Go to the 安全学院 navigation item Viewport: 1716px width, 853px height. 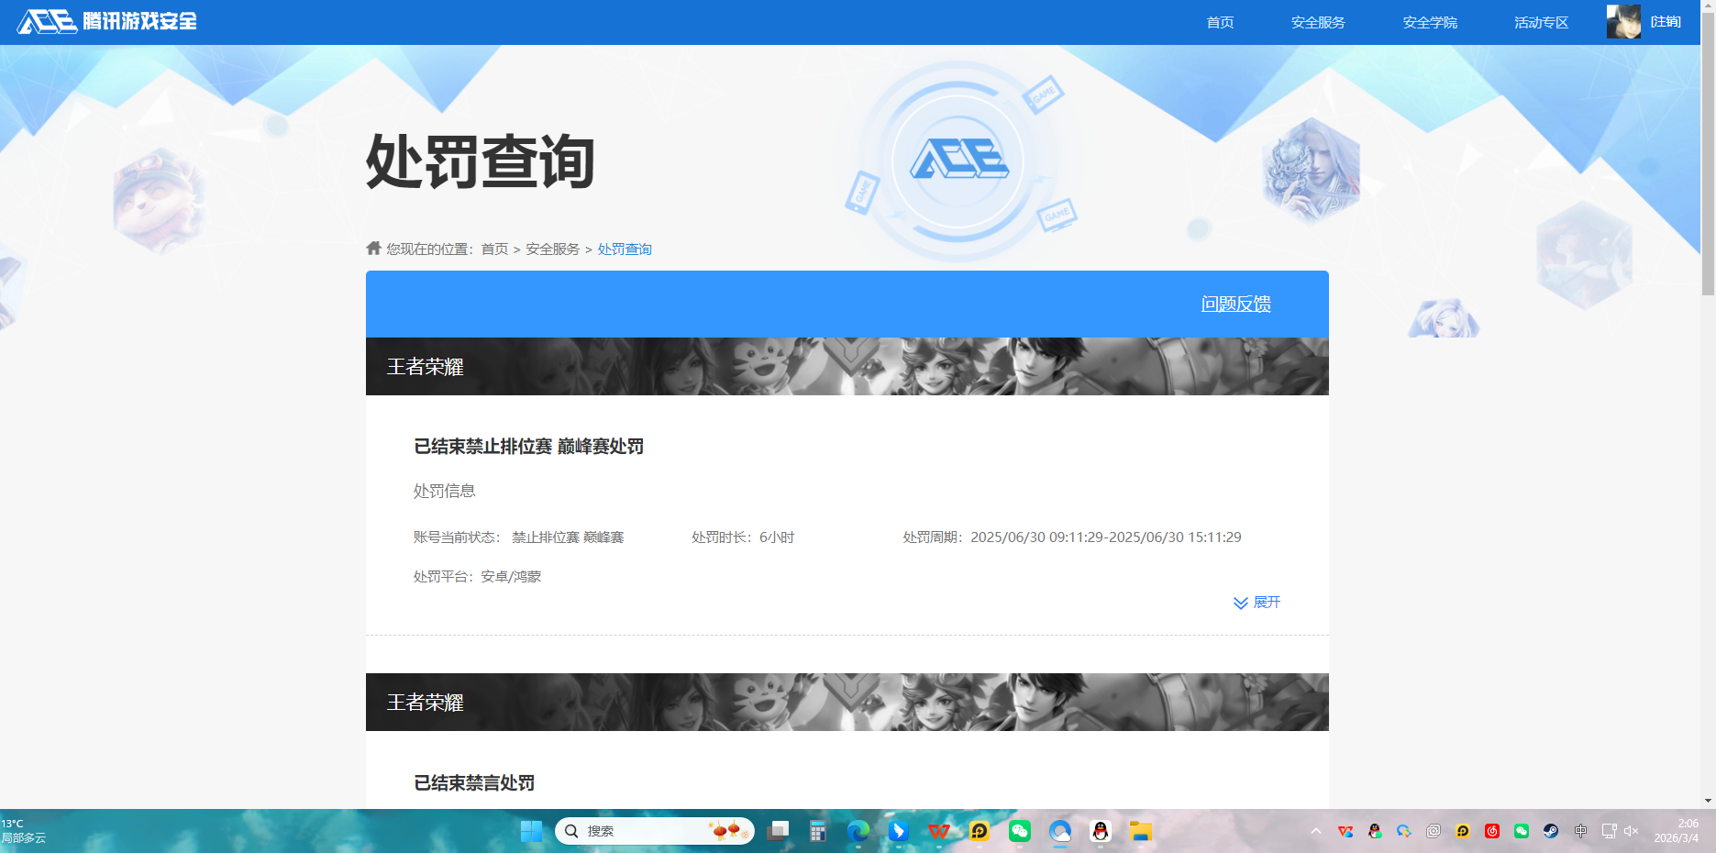pyautogui.click(x=1429, y=22)
